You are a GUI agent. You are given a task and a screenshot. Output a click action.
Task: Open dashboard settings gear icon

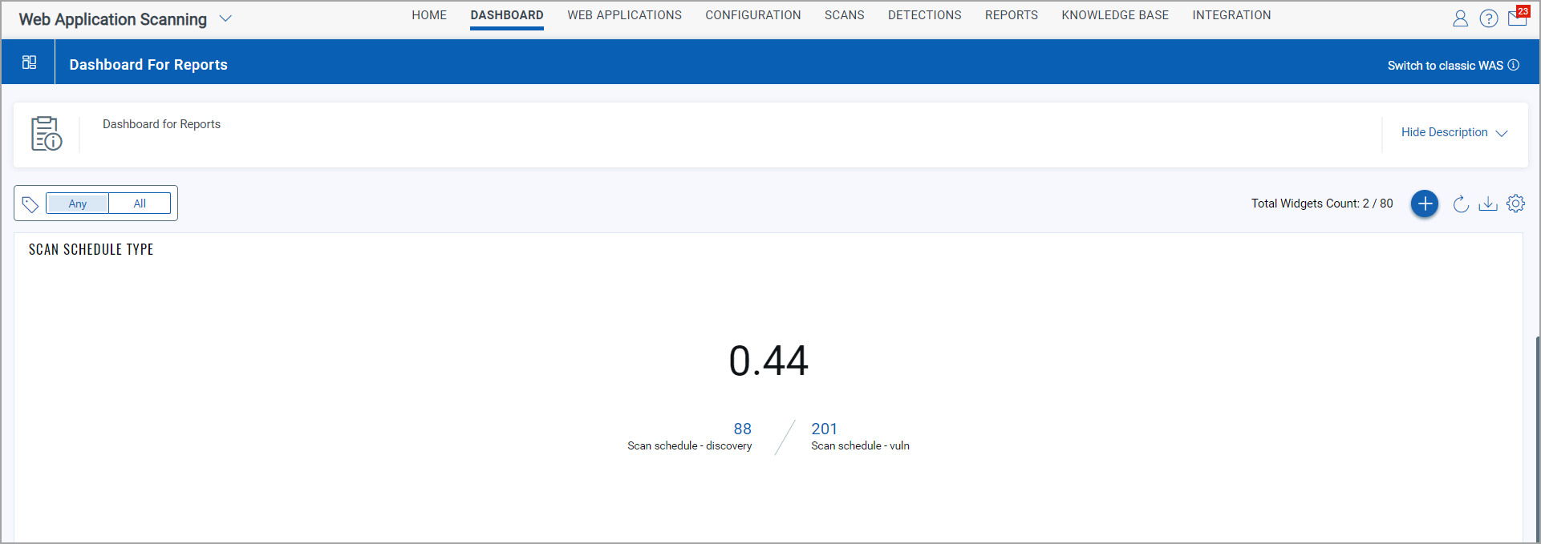pos(1515,203)
